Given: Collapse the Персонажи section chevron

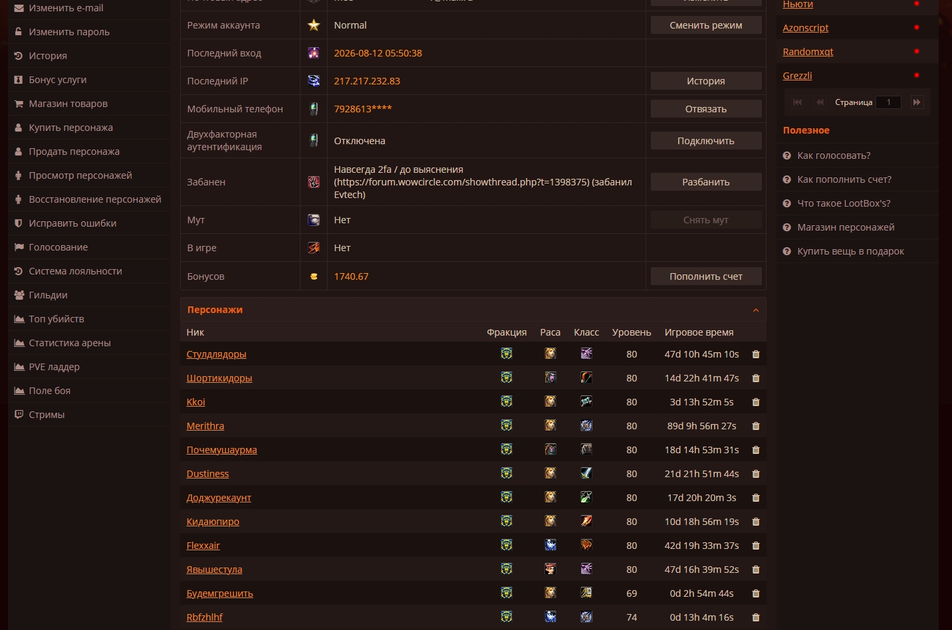Looking at the screenshot, I should coord(756,310).
